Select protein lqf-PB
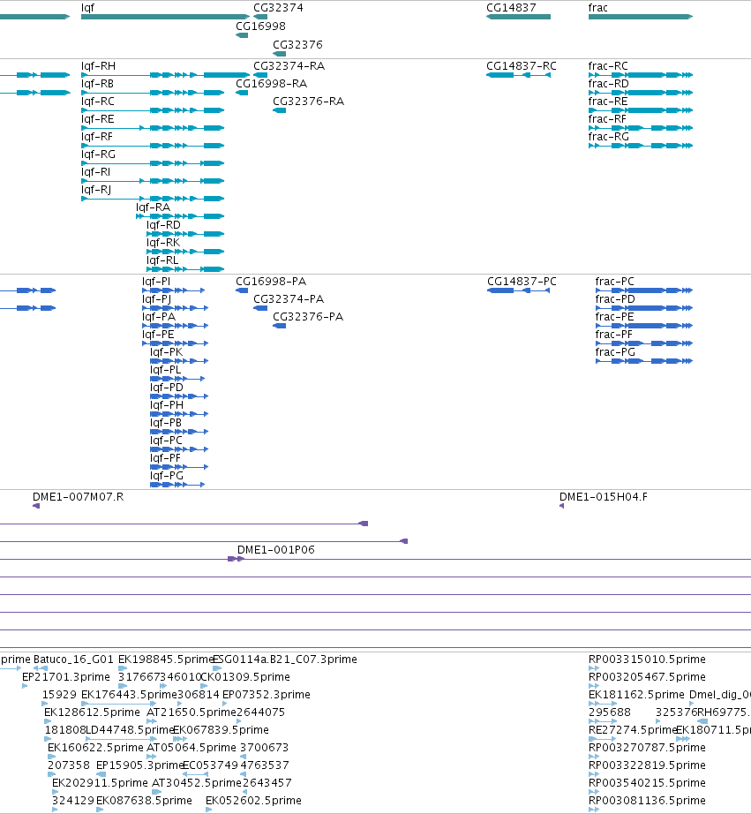751x814 pixels. 179,432
